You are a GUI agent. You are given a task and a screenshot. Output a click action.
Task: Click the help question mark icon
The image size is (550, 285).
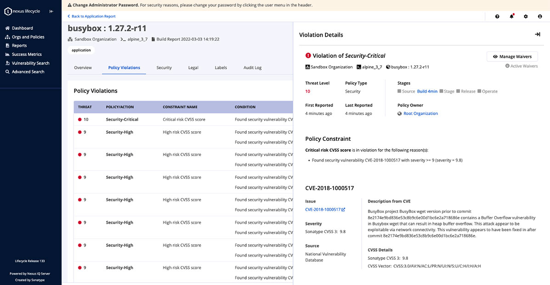[497, 17]
